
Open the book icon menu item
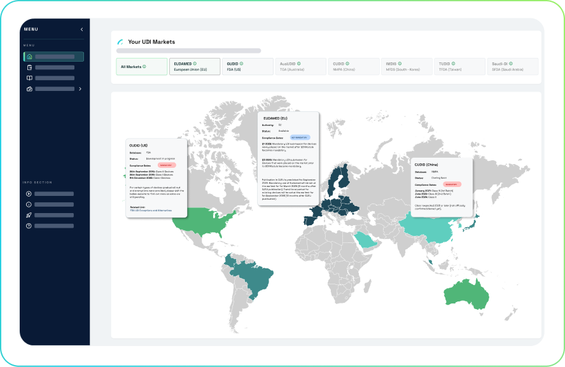tap(29, 78)
